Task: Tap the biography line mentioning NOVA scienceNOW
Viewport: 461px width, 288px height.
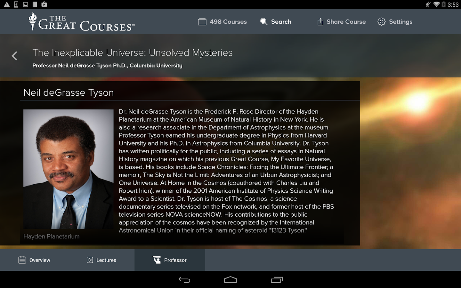Action: pyautogui.click(x=213, y=214)
